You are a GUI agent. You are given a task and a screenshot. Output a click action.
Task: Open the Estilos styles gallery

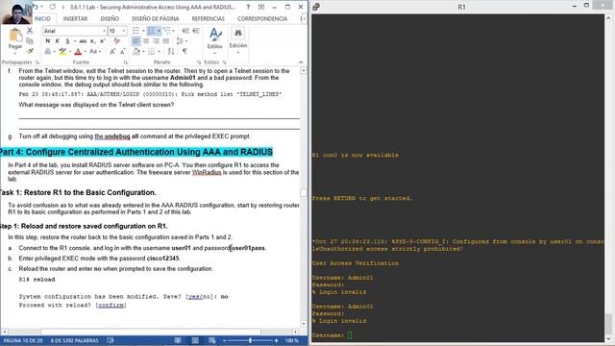[215, 41]
